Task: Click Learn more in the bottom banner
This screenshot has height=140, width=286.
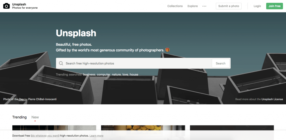Action: pos(96,136)
